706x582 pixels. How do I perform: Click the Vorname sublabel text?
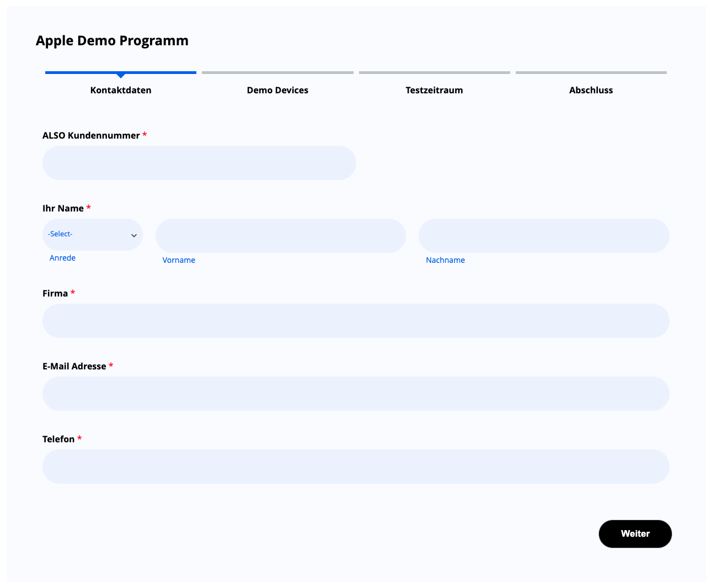[179, 260]
